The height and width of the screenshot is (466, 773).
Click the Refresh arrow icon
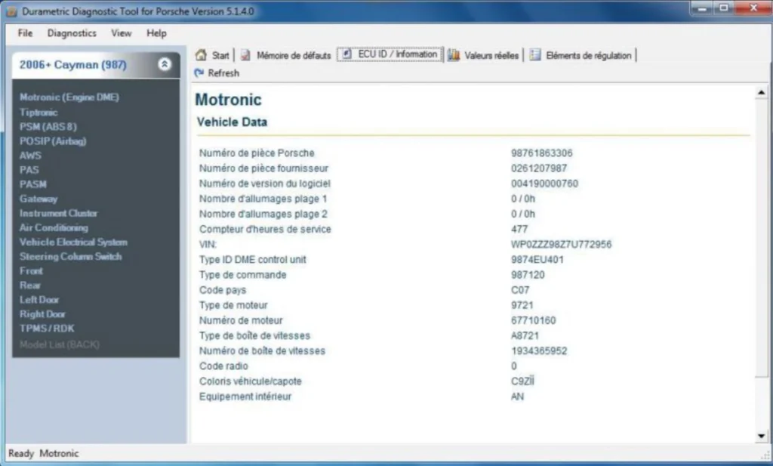pos(199,73)
